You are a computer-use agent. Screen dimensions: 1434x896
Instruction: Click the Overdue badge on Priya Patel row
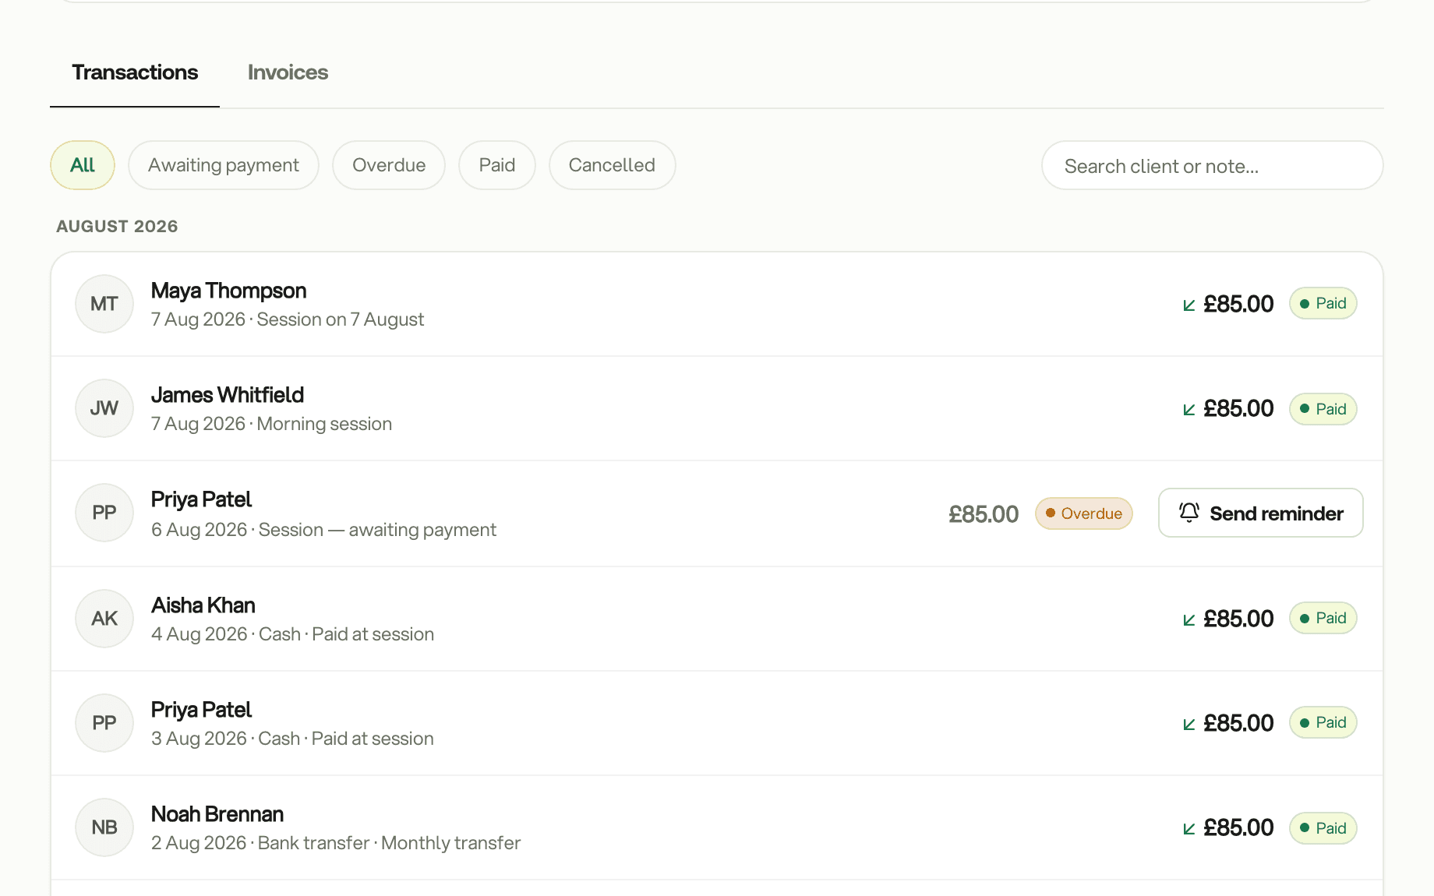point(1084,513)
